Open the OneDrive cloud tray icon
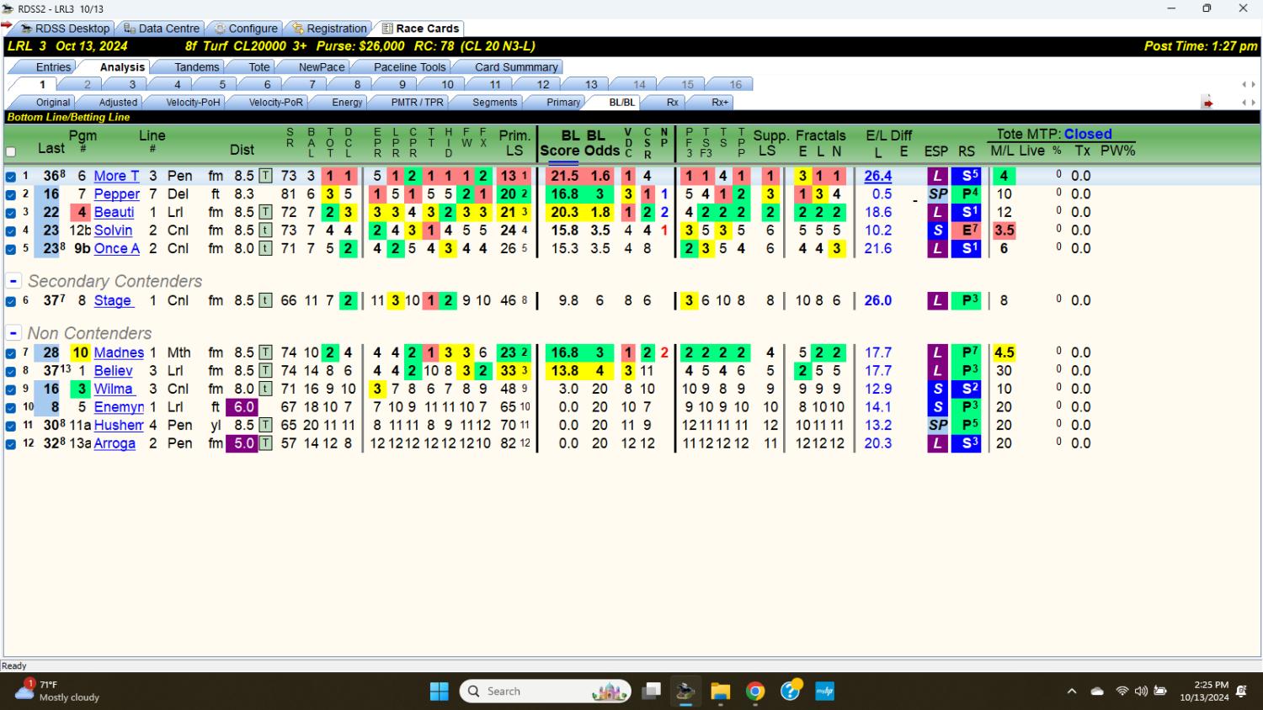 point(1097,691)
